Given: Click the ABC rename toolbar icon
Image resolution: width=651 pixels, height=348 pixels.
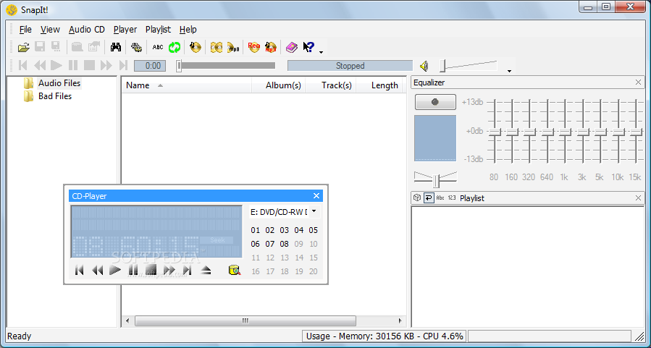Looking at the screenshot, I should pos(158,47).
